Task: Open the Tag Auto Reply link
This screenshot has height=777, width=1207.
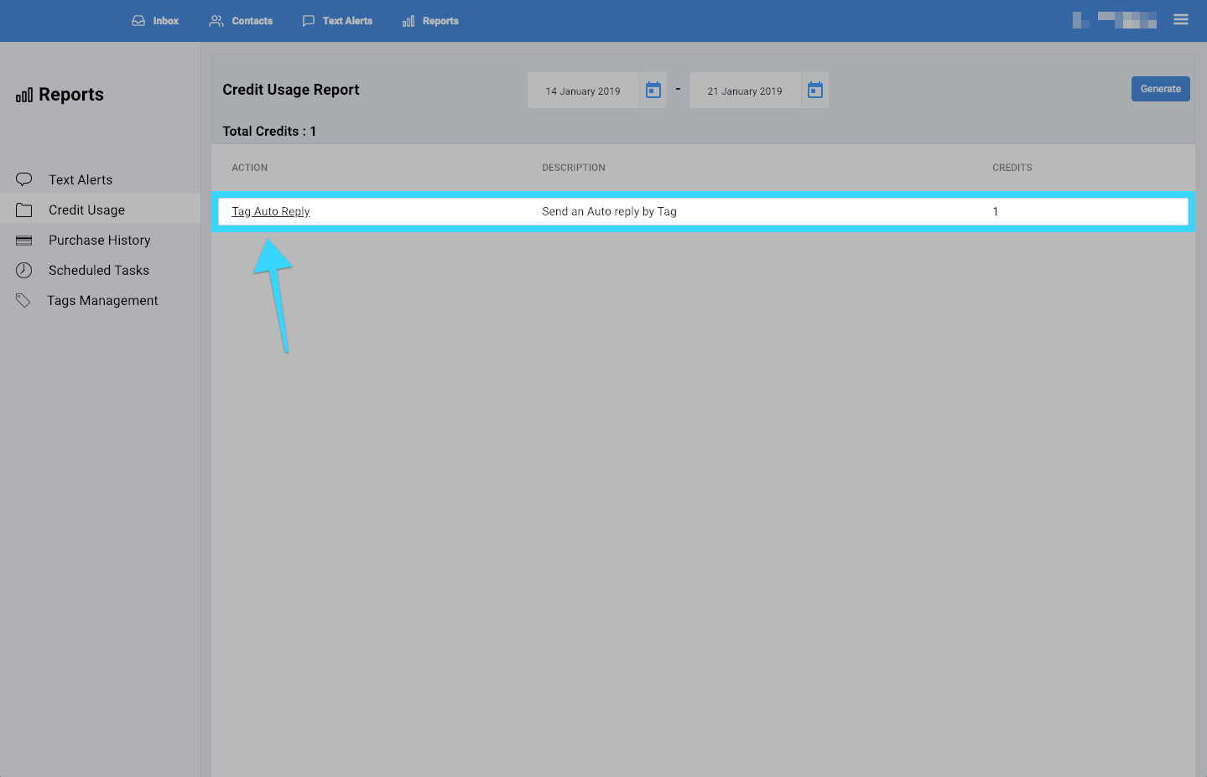Action: pyautogui.click(x=271, y=211)
